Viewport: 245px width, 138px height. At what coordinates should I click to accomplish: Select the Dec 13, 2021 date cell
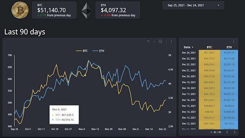coord(189,118)
